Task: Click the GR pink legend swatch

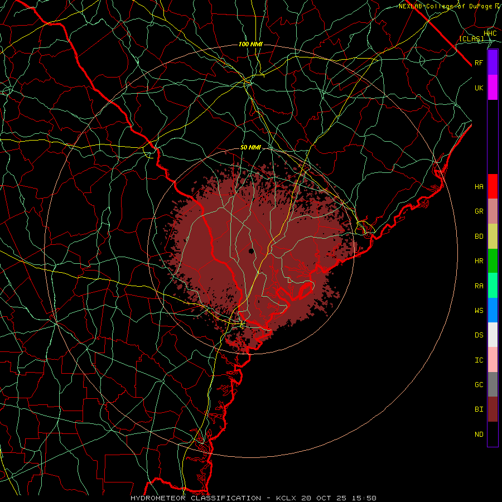Action: pyautogui.click(x=493, y=211)
